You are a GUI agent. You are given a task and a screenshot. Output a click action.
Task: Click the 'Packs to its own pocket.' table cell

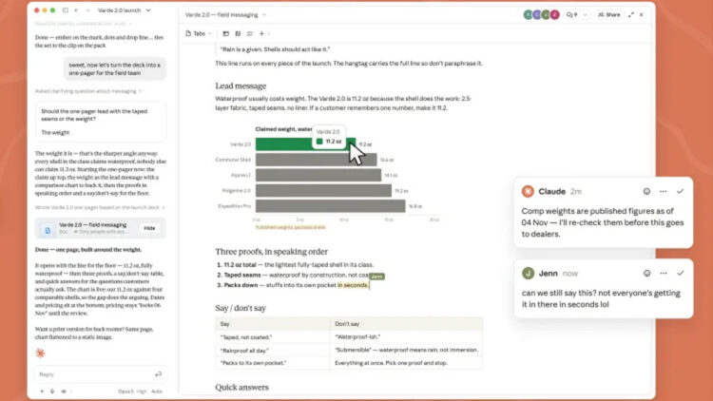tap(273, 363)
